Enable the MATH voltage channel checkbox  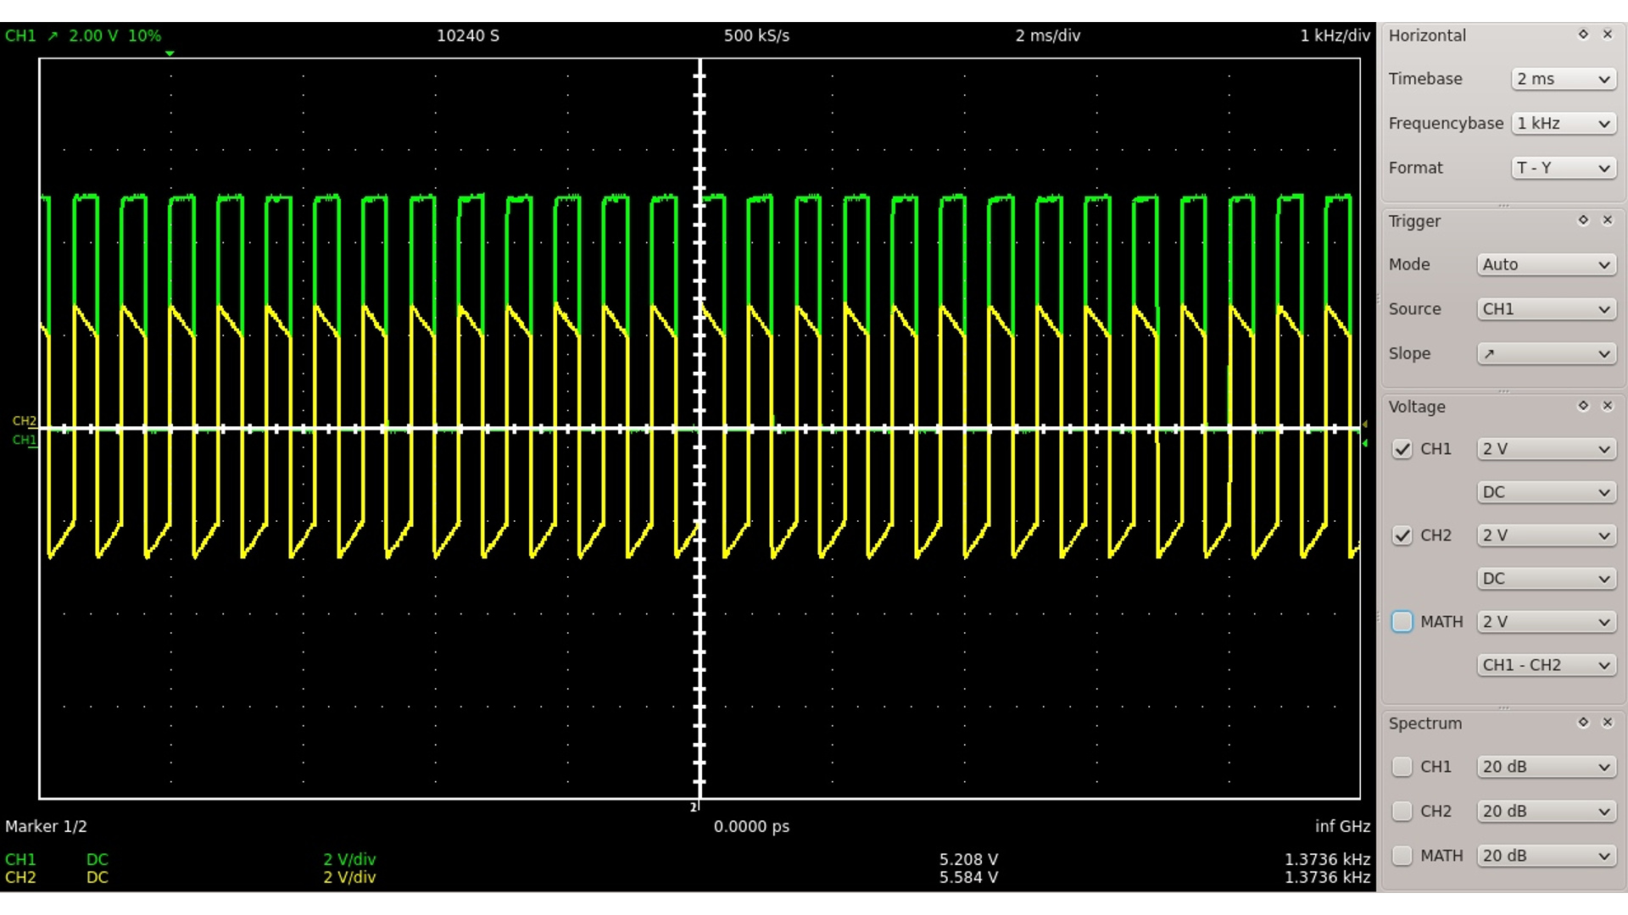tap(1402, 622)
